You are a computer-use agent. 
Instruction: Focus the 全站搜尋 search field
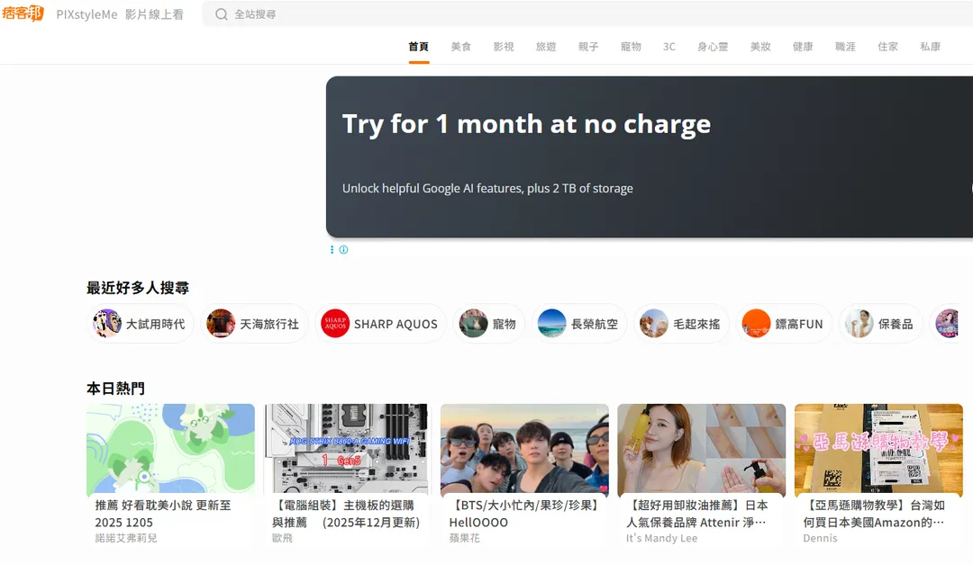587,14
